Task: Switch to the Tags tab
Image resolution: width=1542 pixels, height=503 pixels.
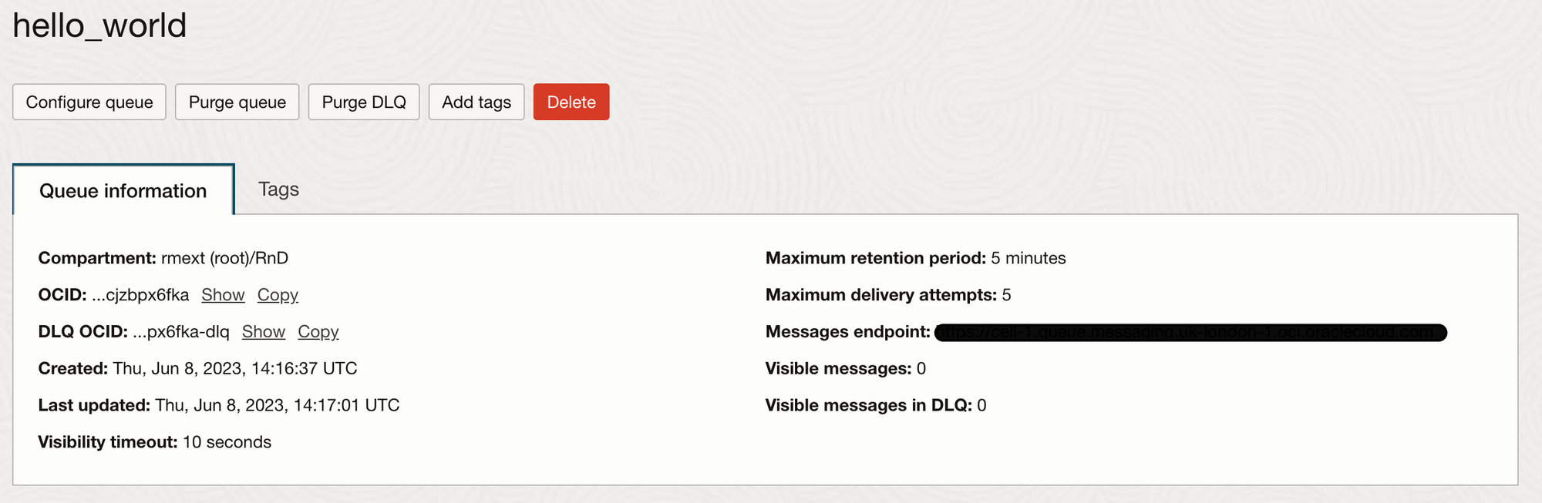Action: pos(278,189)
